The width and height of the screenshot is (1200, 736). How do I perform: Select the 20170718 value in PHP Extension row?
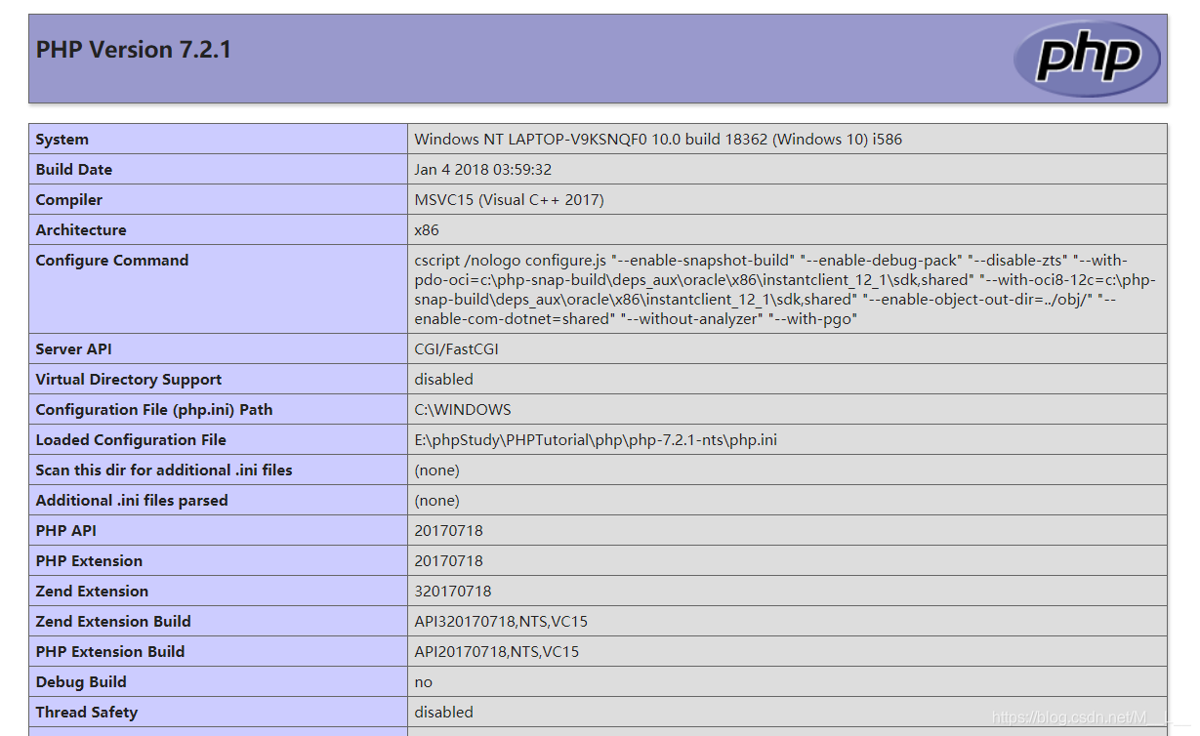pyautogui.click(x=449, y=561)
